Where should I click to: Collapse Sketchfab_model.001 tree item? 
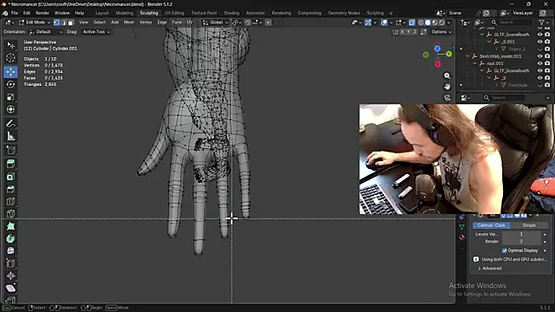point(467,56)
